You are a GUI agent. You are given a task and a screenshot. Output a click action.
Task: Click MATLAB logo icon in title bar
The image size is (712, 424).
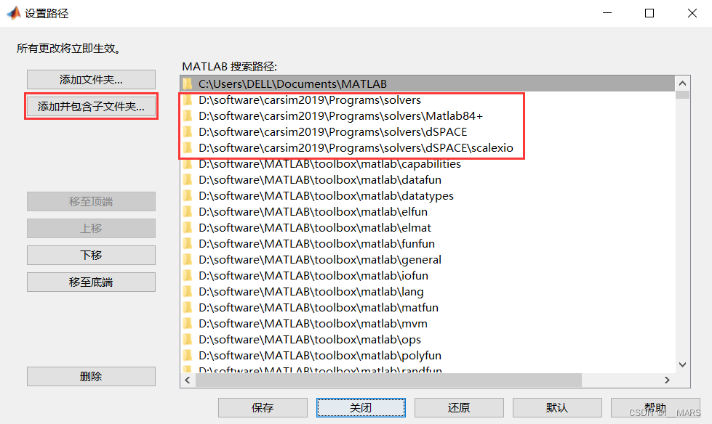click(x=14, y=13)
